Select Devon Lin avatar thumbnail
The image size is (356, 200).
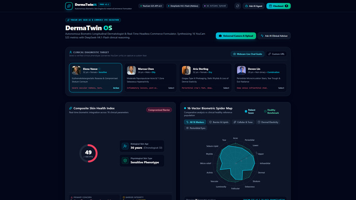tap(241, 70)
